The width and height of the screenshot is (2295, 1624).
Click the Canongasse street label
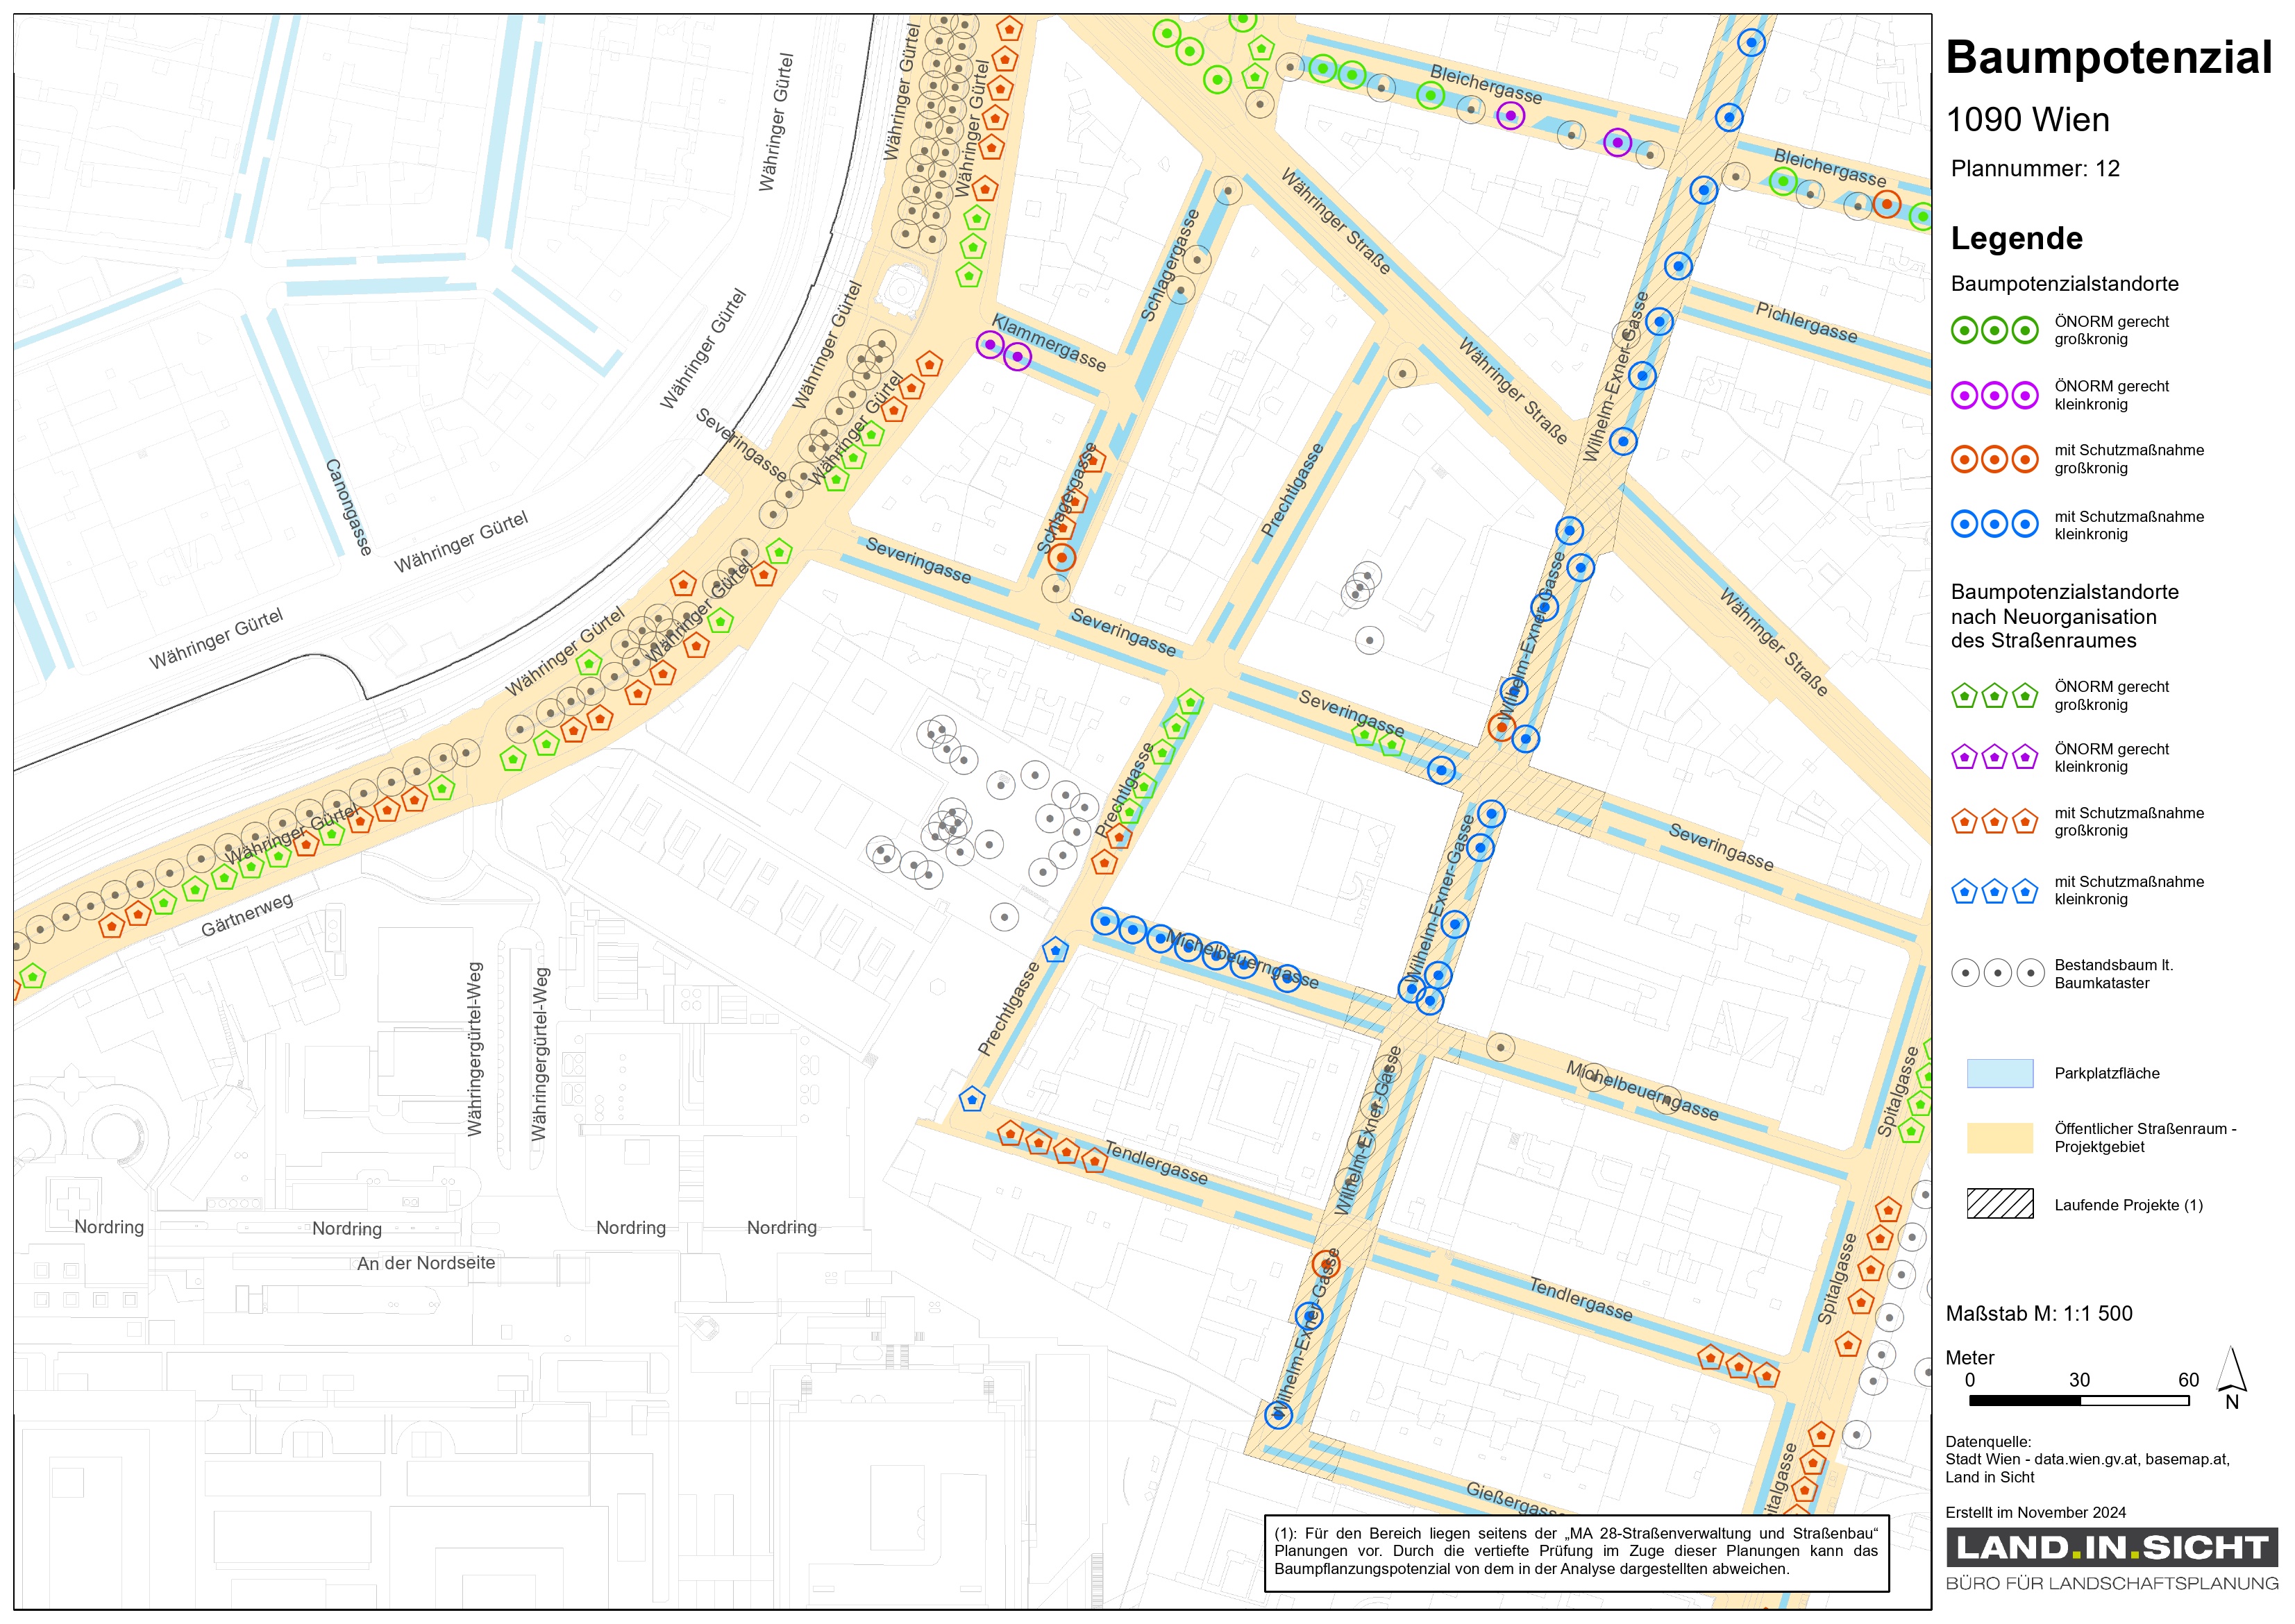tap(348, 507)
